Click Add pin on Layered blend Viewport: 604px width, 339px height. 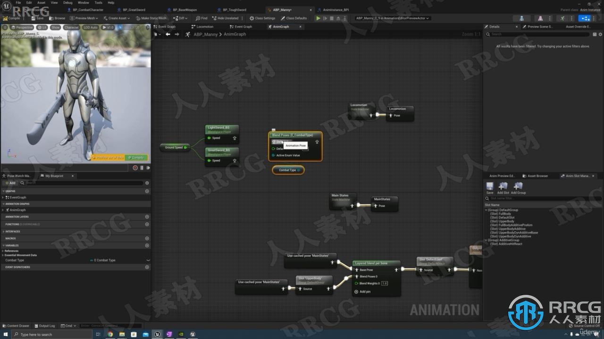362,291
